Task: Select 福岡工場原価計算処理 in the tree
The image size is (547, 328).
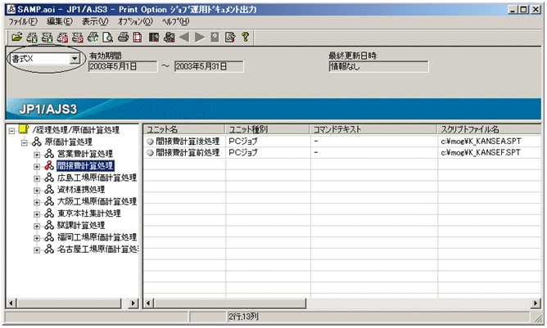Action: [97, 237]
